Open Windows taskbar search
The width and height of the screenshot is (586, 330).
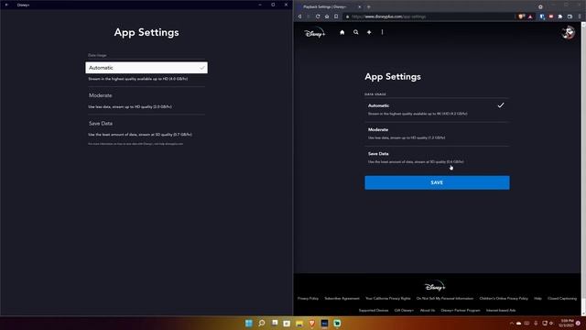[x=262, y=324]
